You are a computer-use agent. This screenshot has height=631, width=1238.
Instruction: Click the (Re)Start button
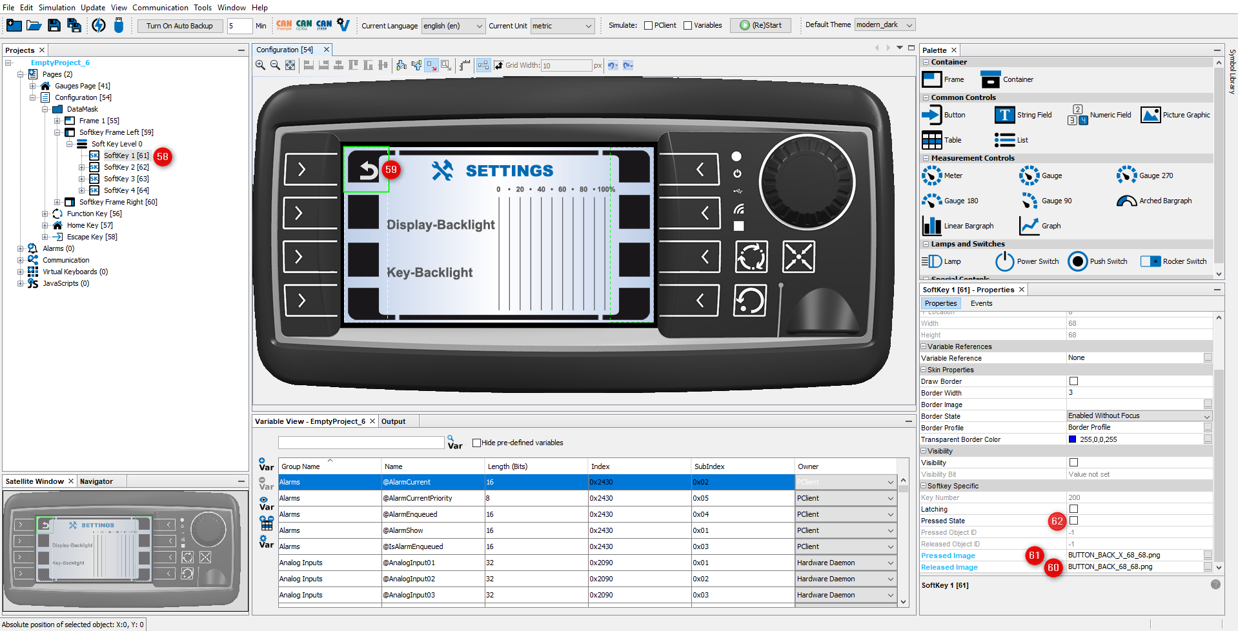760,26
